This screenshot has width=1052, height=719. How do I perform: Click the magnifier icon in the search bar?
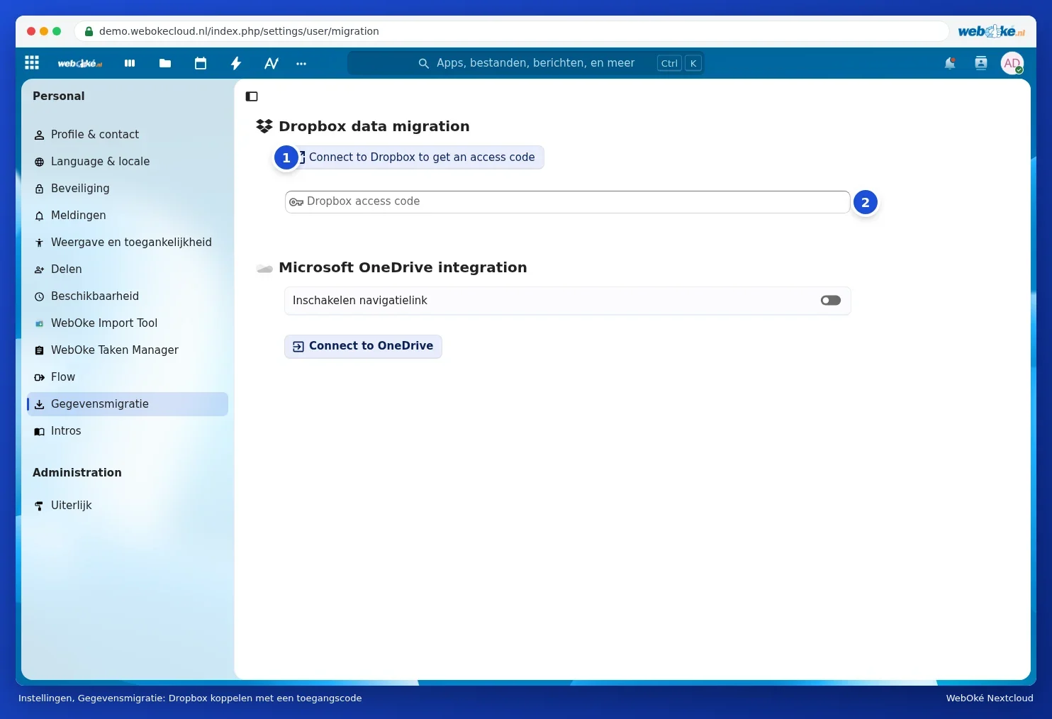(x=424, y=63)
